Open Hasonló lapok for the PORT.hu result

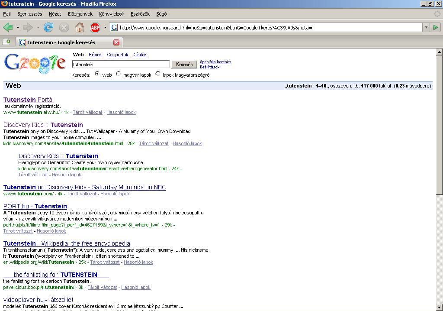coord(51,231)
